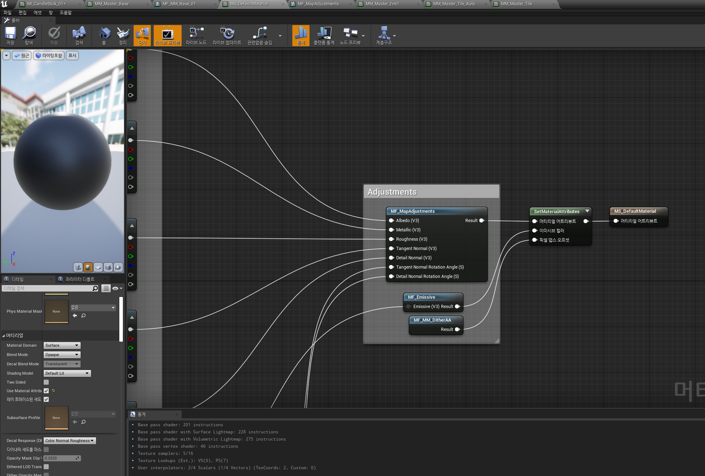
Task: Open Decal Response Color Normal Roughness dropdown
Action: pyautogui.click(x=70, y=441)
